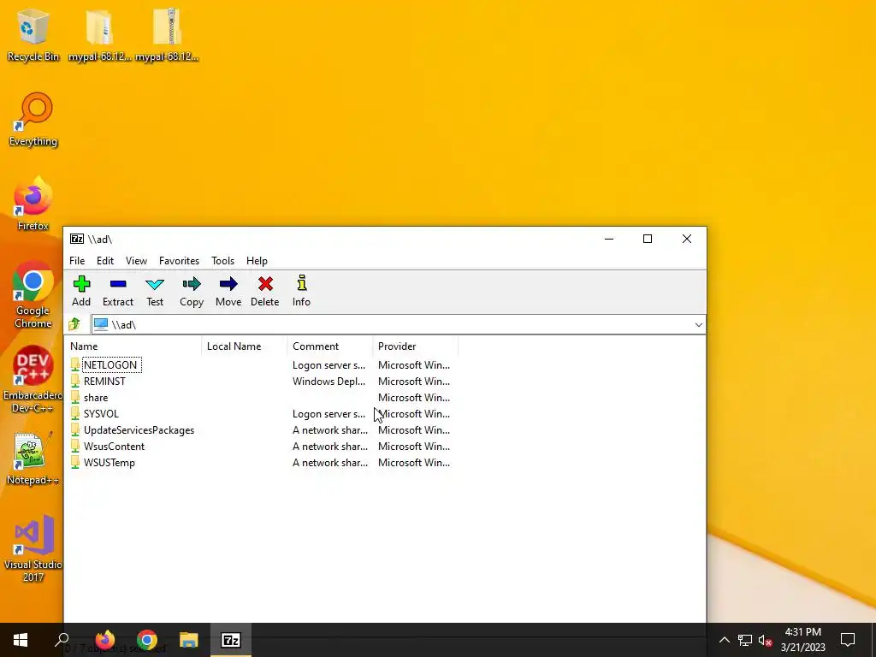Go up one folder level

(74, 324)
